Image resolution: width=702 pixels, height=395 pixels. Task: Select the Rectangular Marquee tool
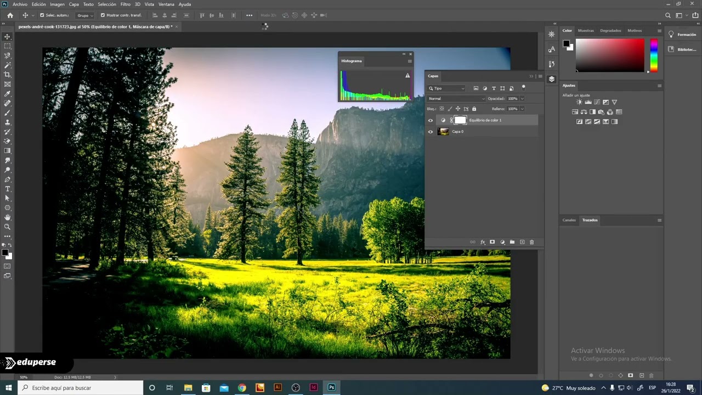[7, 46]
